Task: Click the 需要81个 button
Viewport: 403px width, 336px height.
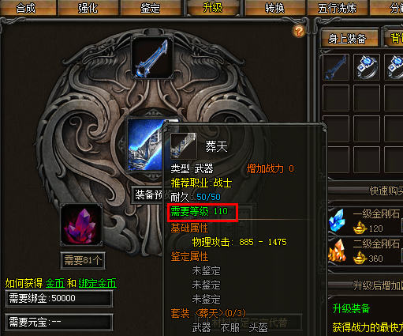Action: click(x=83, y=261)
